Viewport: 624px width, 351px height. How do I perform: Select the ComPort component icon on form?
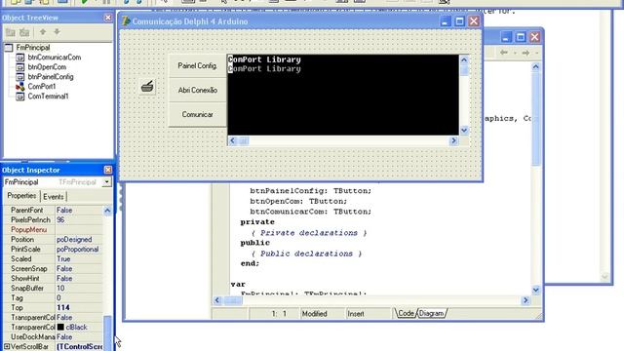click(147, 87)
